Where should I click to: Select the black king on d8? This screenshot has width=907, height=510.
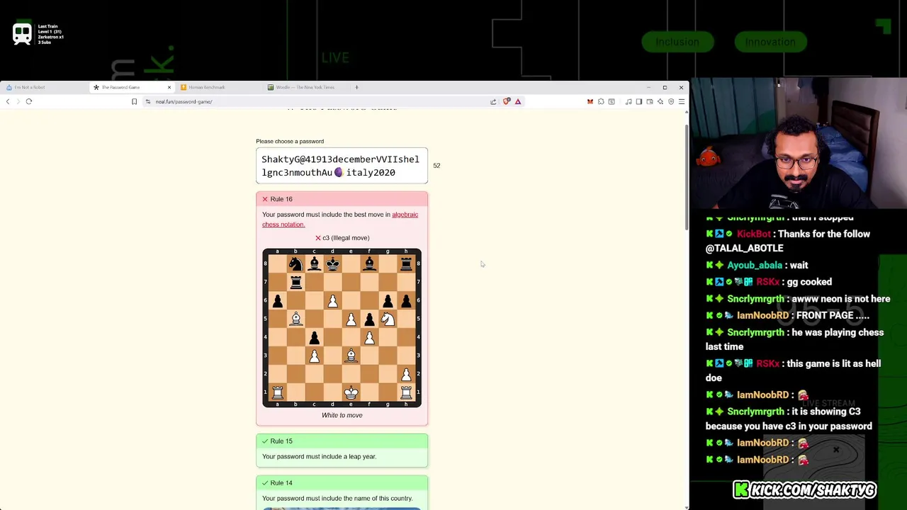[332, 264]
